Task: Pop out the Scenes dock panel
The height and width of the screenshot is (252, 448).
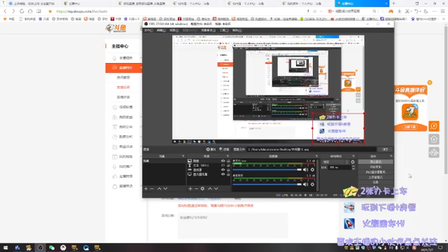Action: point(183,156)
